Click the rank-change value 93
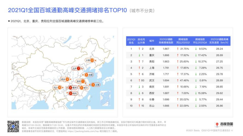 coord(143,81)
